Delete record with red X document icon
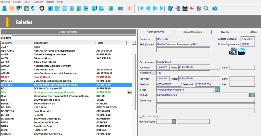Screen dimensions: 261x136 pos(199,8)
